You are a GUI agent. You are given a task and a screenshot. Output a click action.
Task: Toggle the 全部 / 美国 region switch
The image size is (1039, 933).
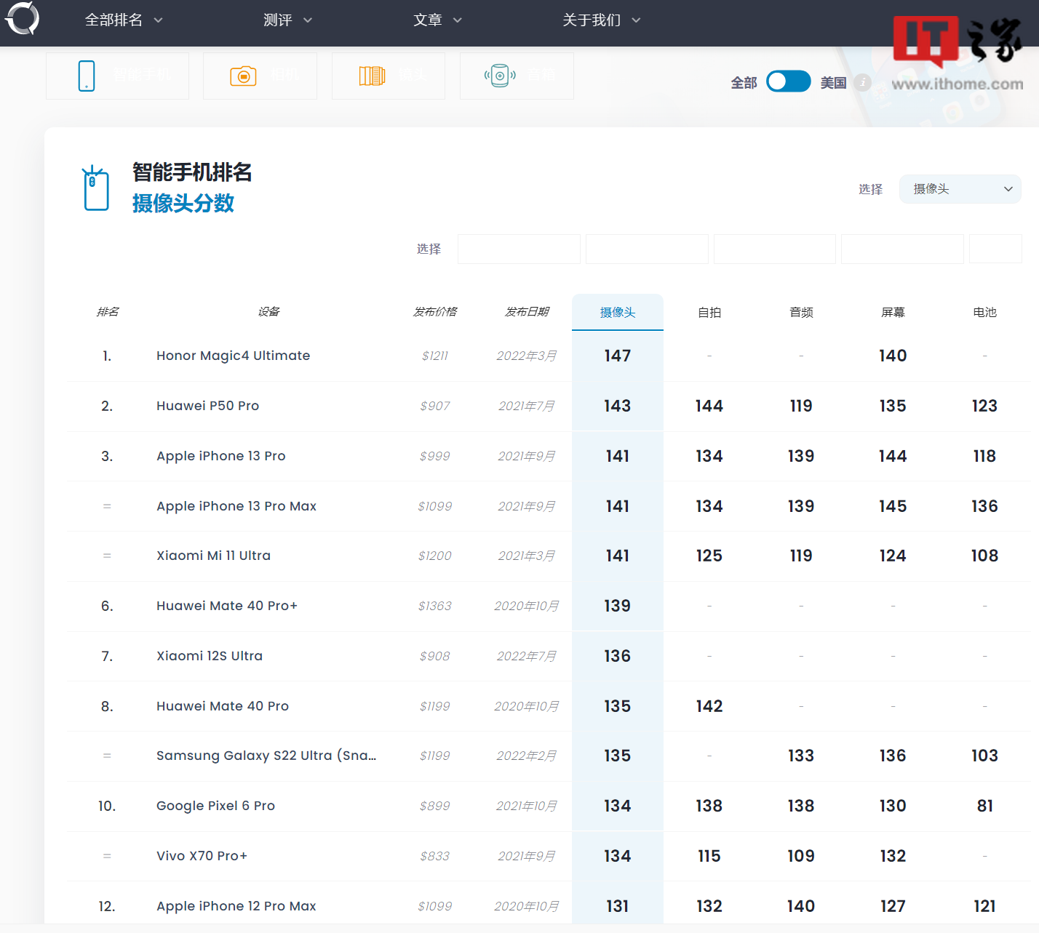coord(789,81)
